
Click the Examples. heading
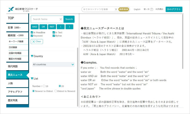89,63
